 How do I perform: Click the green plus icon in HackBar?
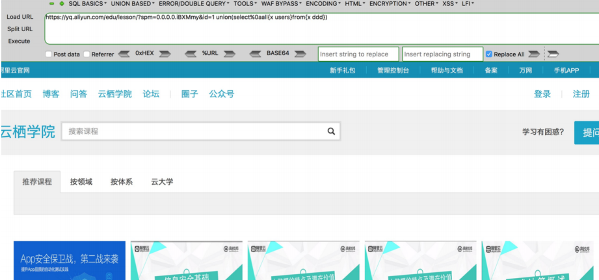coord(62,3)
